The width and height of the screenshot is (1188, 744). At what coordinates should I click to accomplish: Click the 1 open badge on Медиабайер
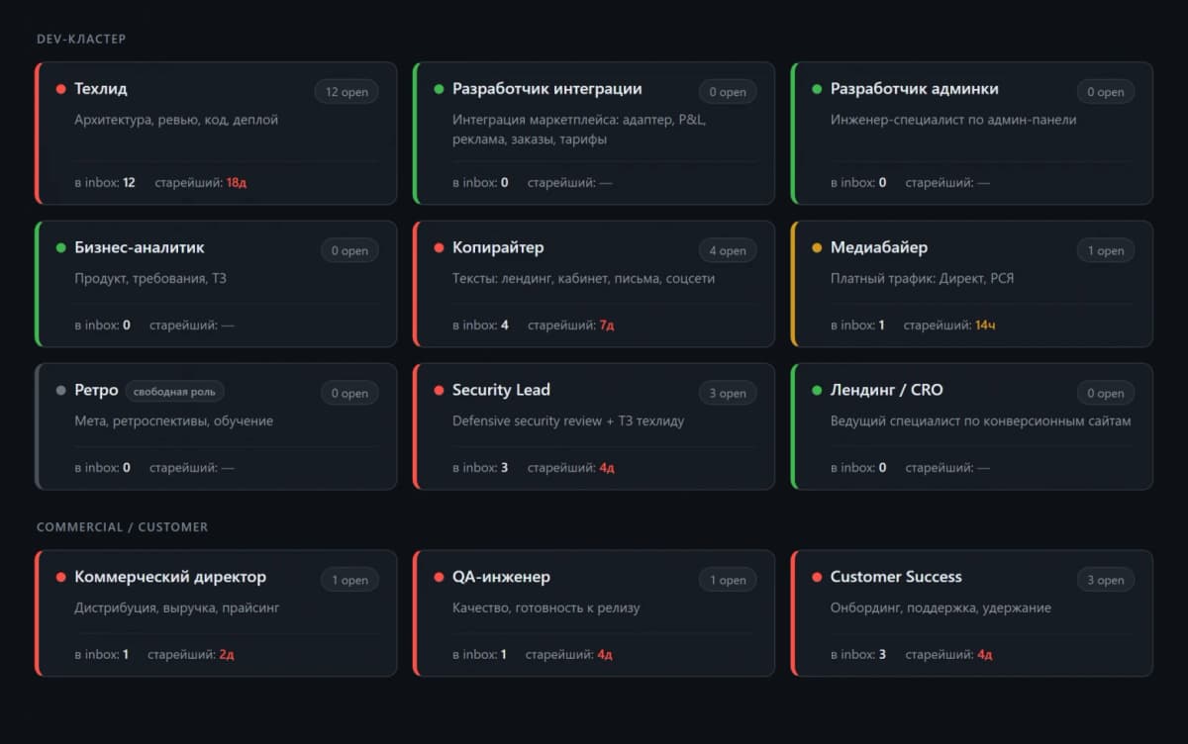(1106, 250)
